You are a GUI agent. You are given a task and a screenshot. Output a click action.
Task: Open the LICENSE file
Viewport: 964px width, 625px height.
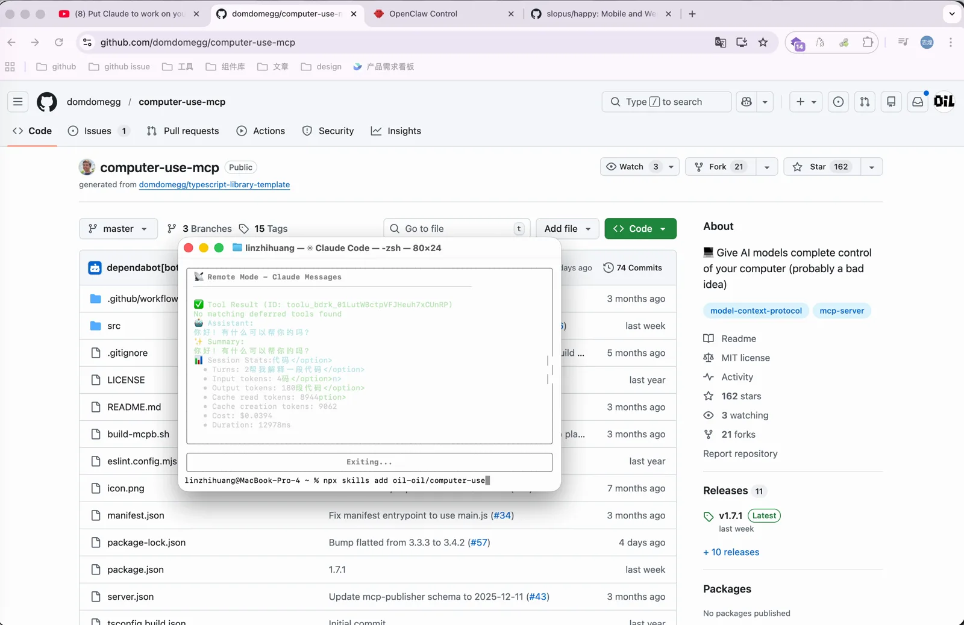click(126, 380)
